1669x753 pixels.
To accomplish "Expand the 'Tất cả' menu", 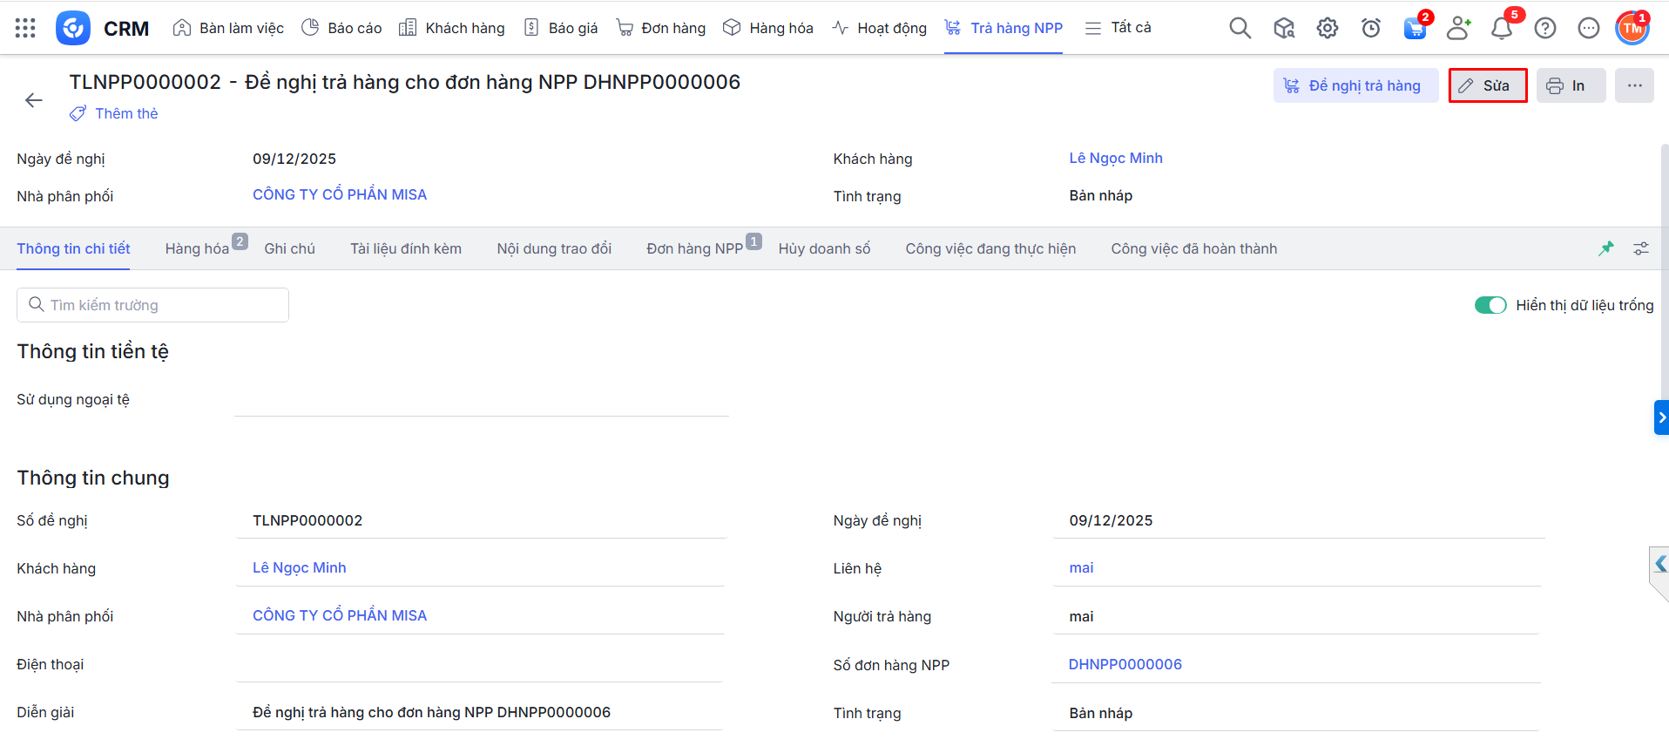I will point(1118,28).
